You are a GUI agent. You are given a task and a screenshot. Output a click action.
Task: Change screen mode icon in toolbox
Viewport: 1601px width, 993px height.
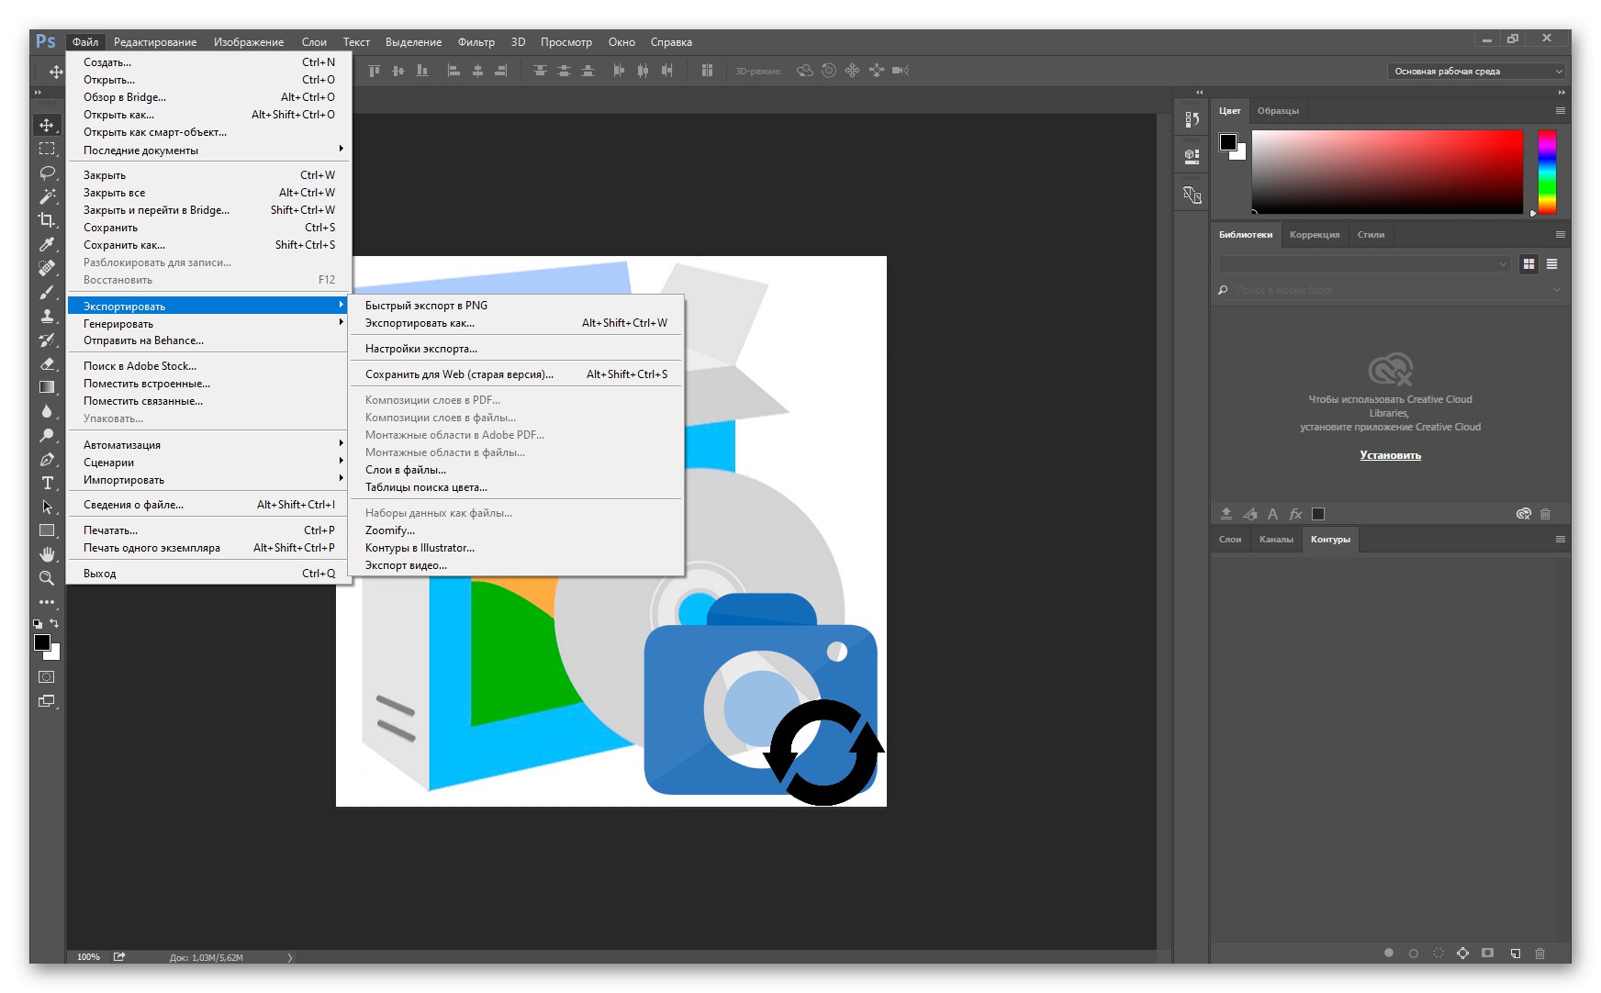point(47,701)
